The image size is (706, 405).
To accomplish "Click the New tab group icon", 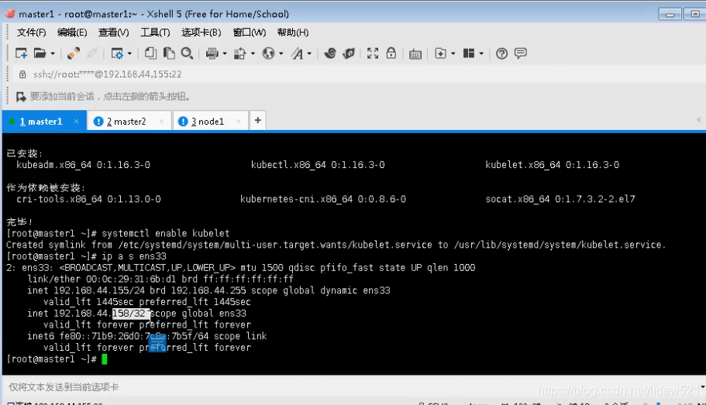I will point(440,53).
